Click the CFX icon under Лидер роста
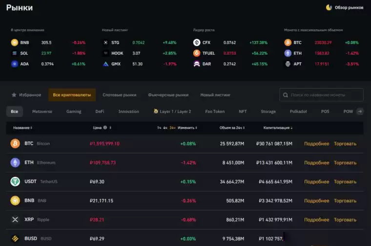This screenshot has height=246, width=371. tap(197, 42)
